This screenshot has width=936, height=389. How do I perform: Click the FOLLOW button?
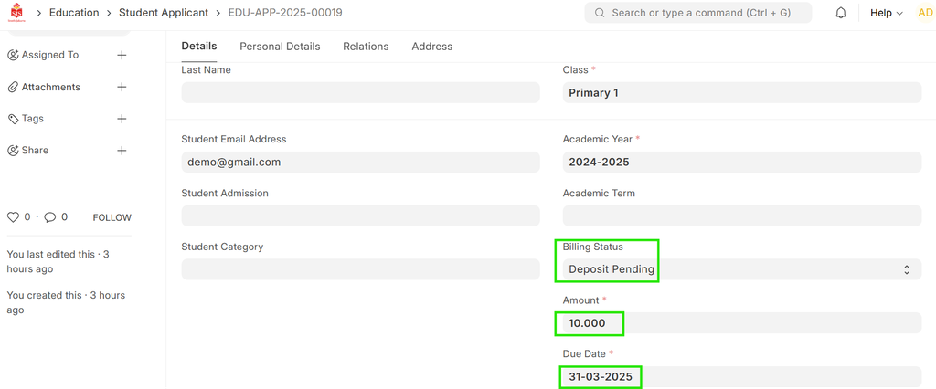pos(112,217)
